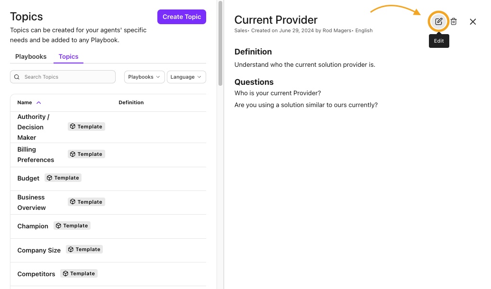Click the search magnifier icon

pos(17,77)
